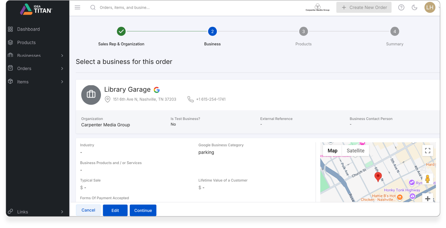This screenshot has height=228, width=446.
Task: Click phone number +1 615-254-1741
Action: pyautogui.click(x=211, y=99)
